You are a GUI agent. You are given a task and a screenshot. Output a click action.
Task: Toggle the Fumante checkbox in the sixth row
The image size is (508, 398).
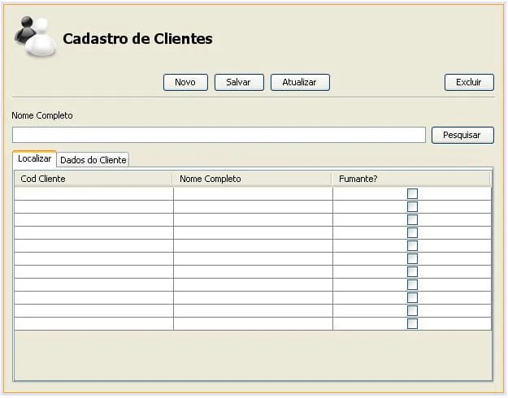tap(412, 259)
